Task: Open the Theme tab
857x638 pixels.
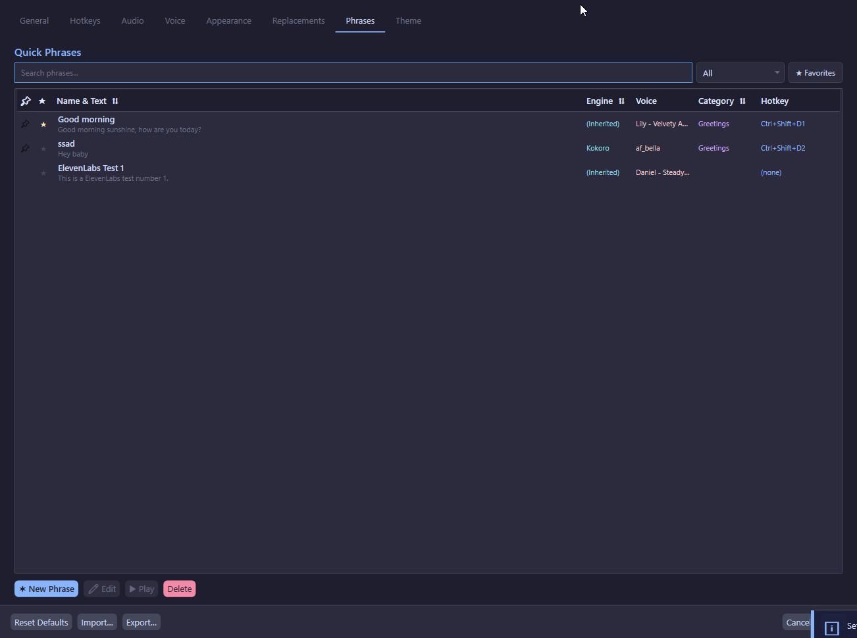Action: click(x=408, y=20)
